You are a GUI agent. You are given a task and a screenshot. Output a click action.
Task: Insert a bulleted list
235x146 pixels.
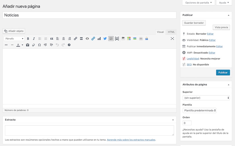40,39
